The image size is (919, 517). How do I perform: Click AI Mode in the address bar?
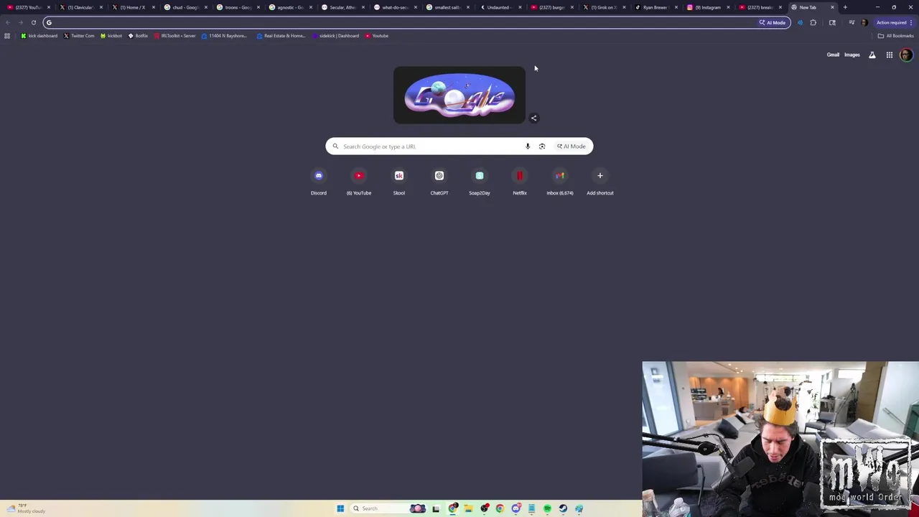[773, 22]
